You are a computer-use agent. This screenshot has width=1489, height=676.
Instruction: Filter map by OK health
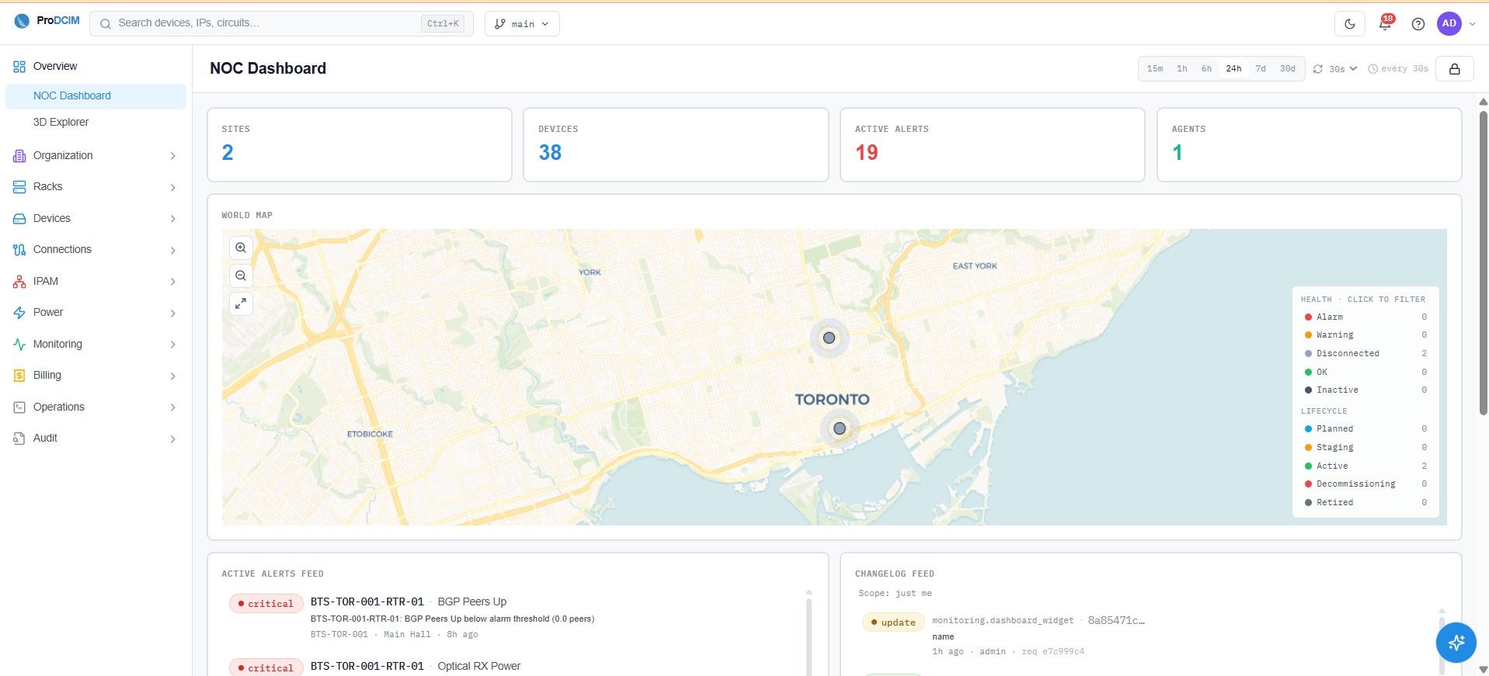(x=1365, y=372)
